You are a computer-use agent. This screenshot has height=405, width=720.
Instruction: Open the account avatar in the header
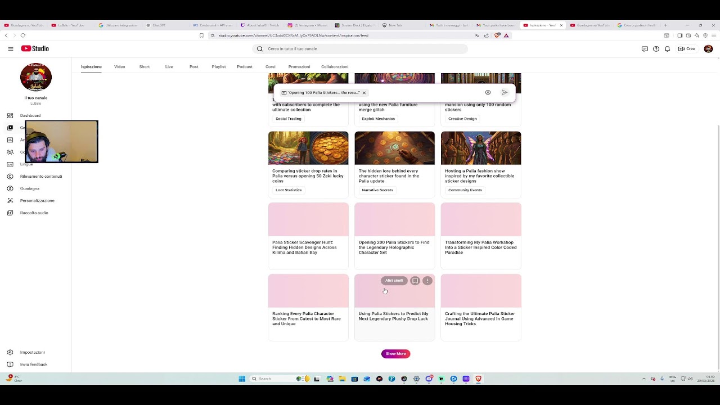pyautogui.click(x=708, y=49)
